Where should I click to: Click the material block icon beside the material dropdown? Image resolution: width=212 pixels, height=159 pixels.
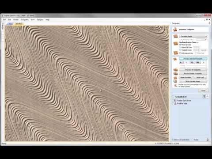click(175, 36)
